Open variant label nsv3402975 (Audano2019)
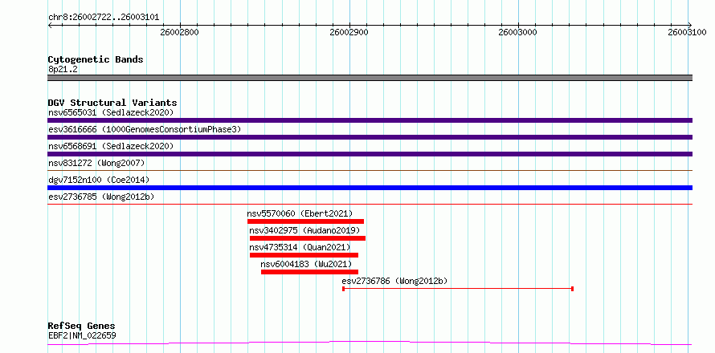Screen dimensions: 715x353 pos(304,230)
